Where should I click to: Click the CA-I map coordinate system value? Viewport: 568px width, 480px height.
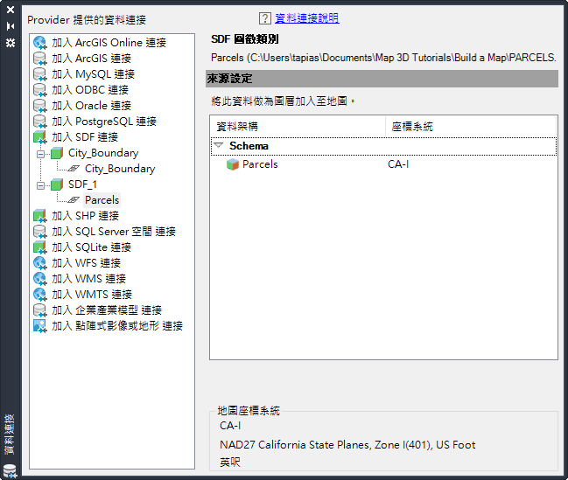tap(230, 426)
